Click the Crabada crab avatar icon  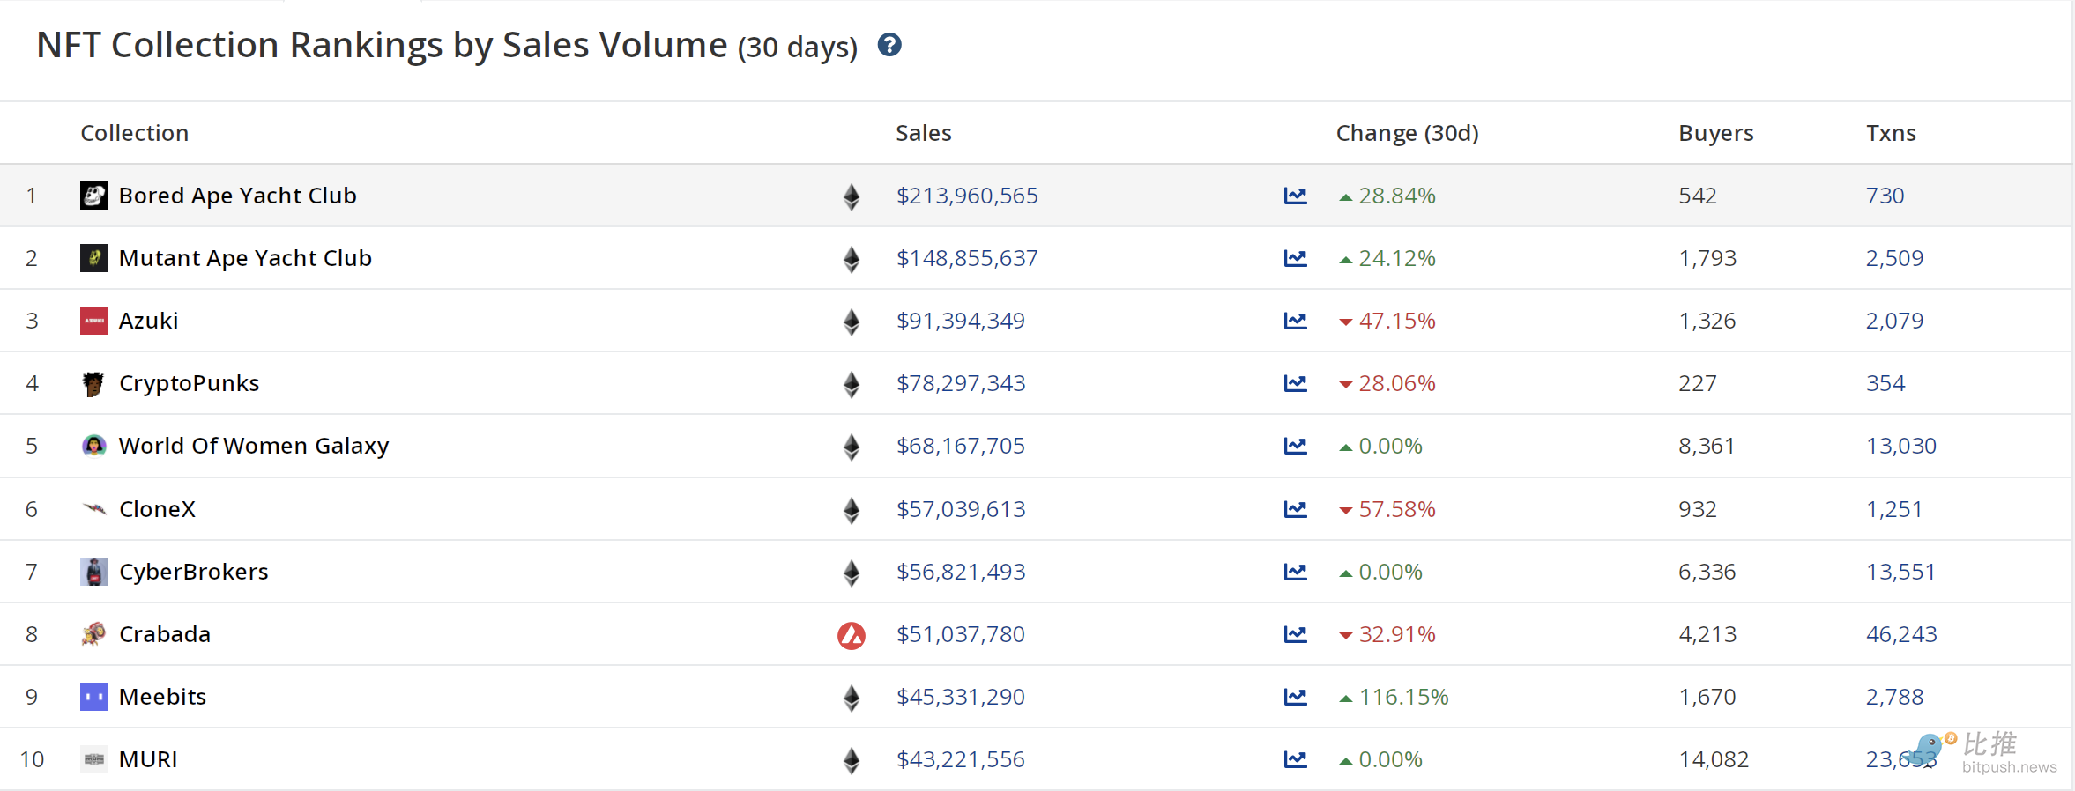94,634
